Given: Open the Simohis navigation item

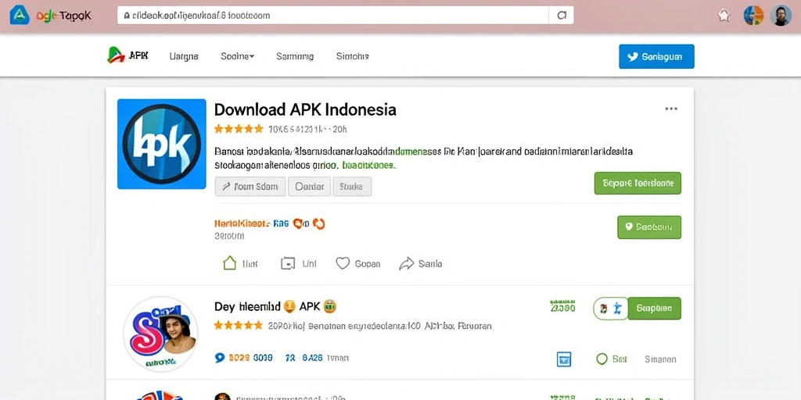Looking at the screenshot, I should pos(353,56).
